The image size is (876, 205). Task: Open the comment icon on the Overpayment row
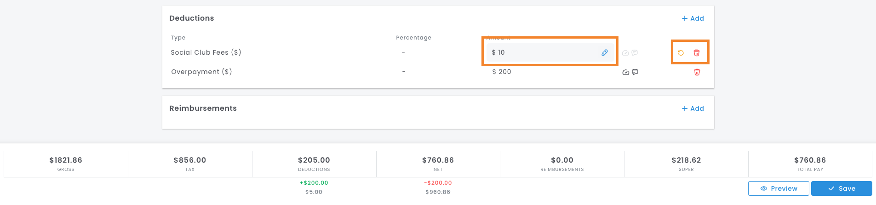pos(635,72)
